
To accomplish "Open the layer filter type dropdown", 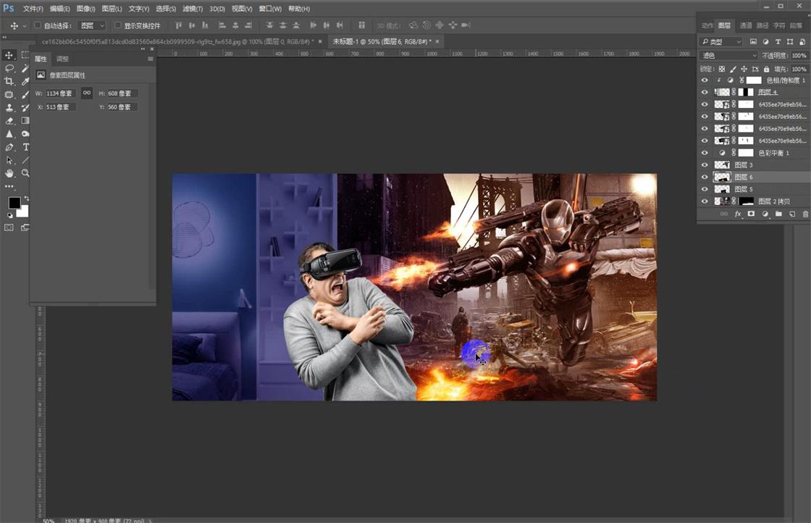I will pyautogui.click(x=720, y=41).
